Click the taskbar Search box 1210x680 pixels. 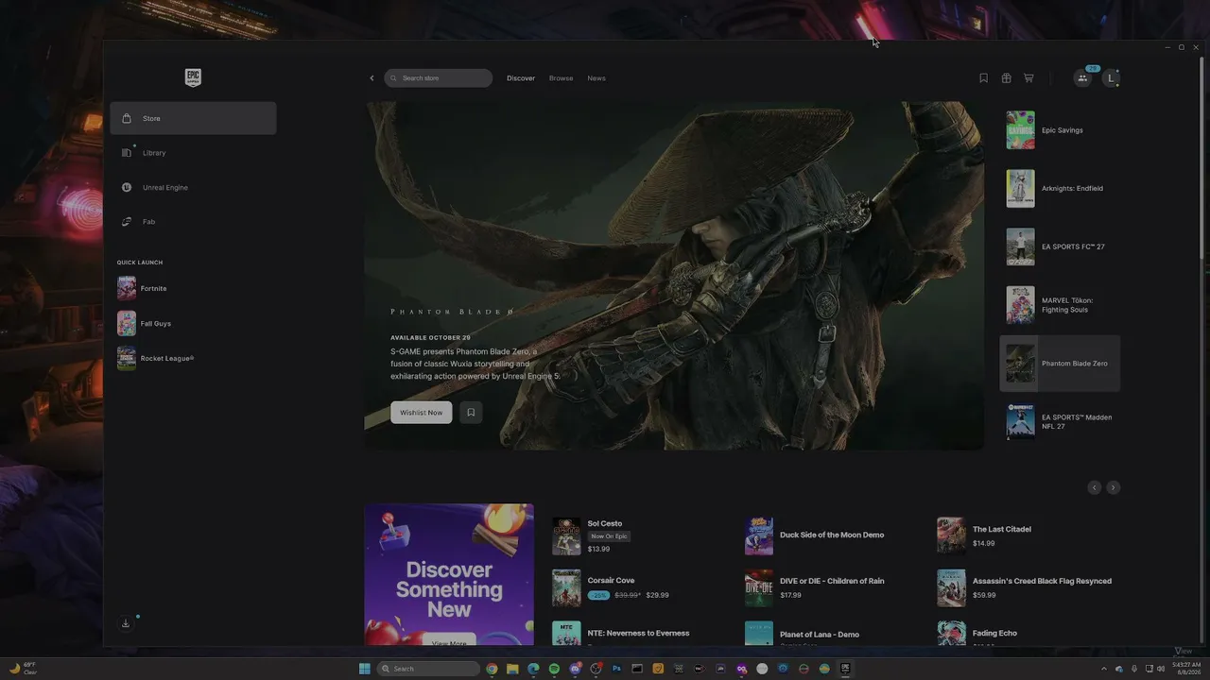[x=429, y=669]
